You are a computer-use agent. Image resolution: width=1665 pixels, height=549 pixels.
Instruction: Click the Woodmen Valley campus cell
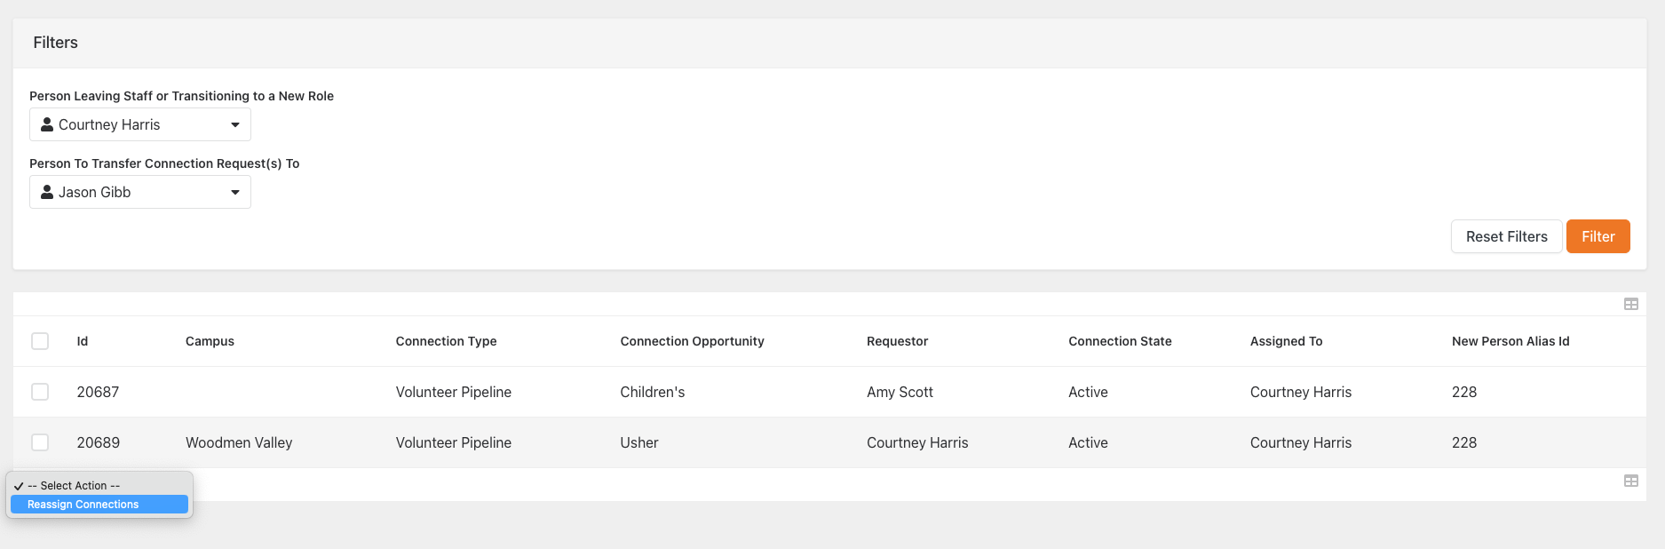click(x=239, y=442)
